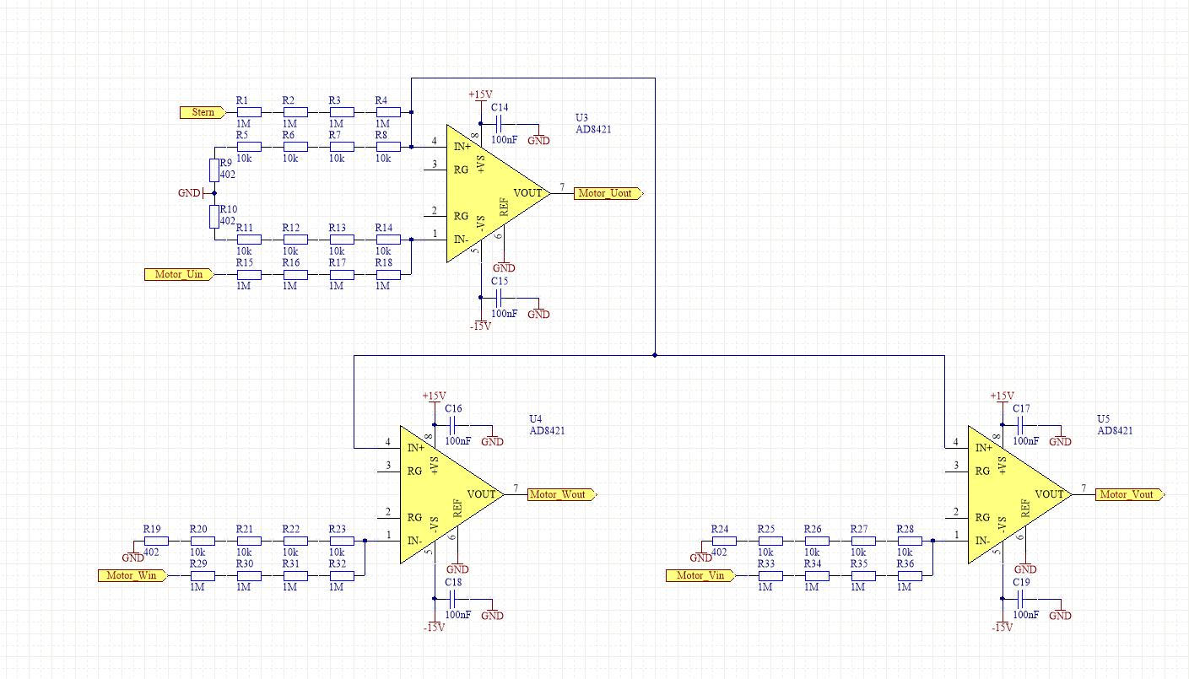Select the Motor_Vout output port
Screen dimensions: 1189x679
[x=1130, y=494]
